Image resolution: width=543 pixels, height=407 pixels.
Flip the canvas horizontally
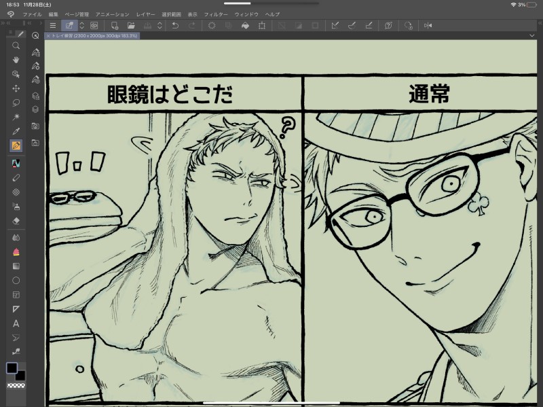click(x=428, y=25)
